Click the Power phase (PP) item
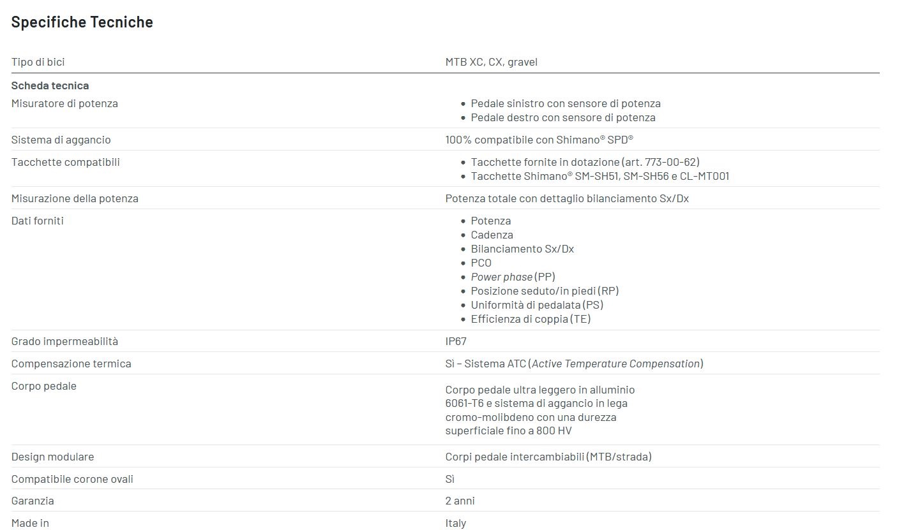Screen dimensions: 897x530 point(513,277)
